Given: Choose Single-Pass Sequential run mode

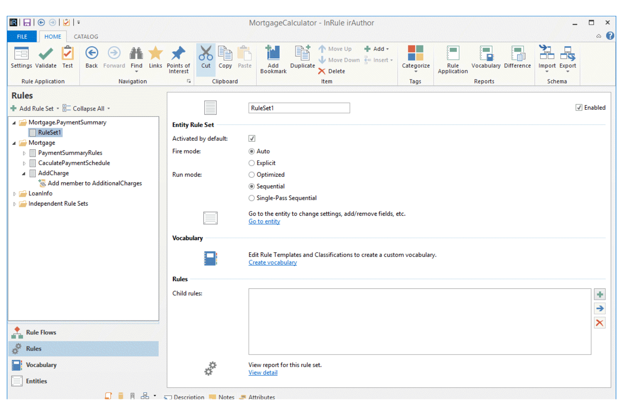Looking at the screenshot, I should tap(251, 198).
